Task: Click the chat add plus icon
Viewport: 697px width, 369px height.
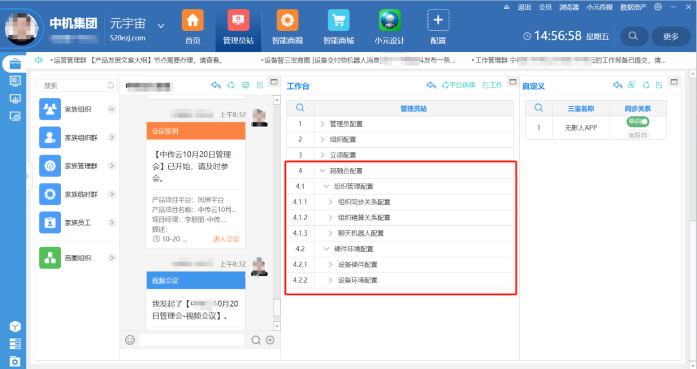Action: 270,340
